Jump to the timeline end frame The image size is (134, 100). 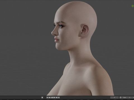point(59,97)
